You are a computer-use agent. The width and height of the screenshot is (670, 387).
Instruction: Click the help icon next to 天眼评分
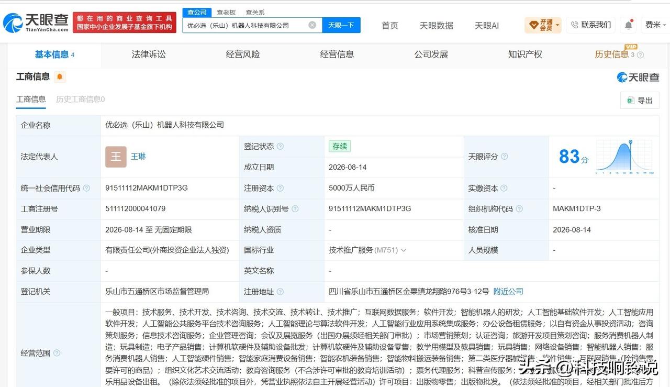click(504, 157)
